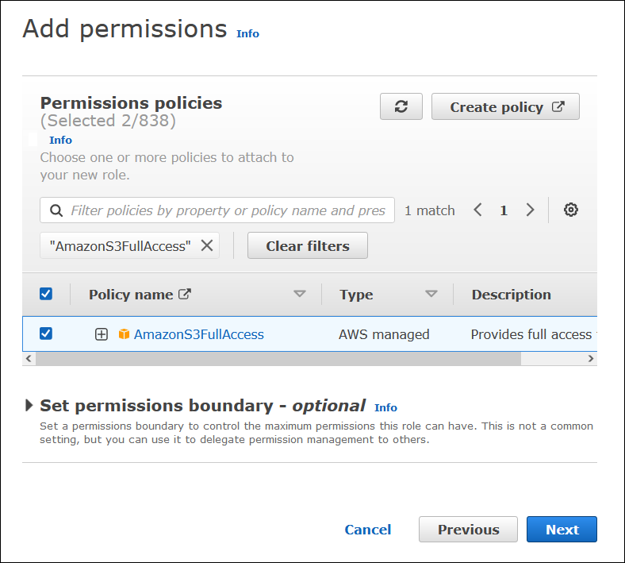The width and height of the screenshot is (625, 563).
Task: Click the horizontal scrollbar under the table
Action: point(278,359)
